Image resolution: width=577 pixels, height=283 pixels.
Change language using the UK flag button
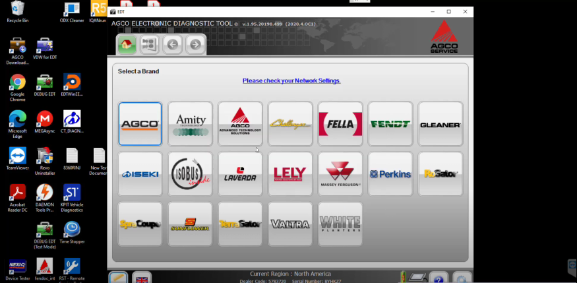point(142,278)
